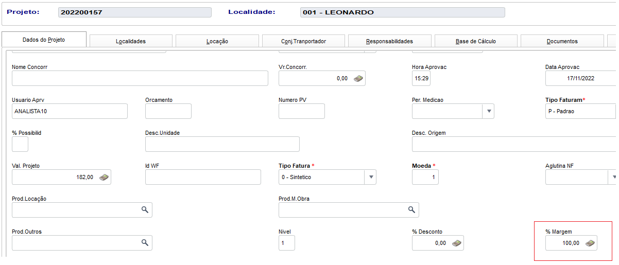Open Base de Cálculo tab
This screenshot has height=265, width=619.
pyautogui.click(x=476, y=41)
